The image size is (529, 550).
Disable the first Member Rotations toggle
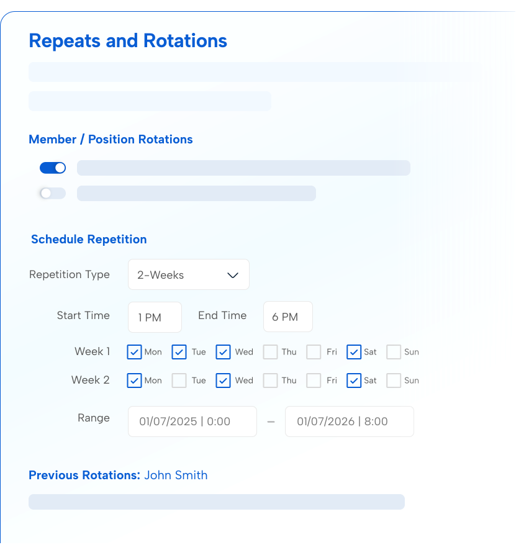tap(53, 168)
